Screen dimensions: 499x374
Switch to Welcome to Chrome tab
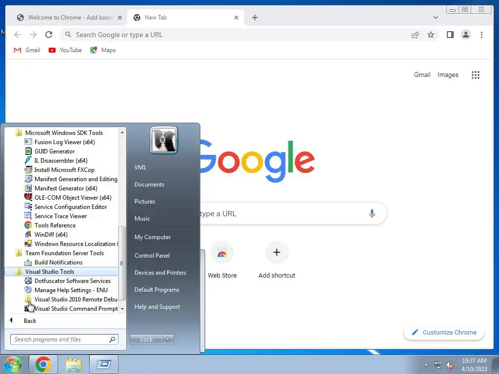(x=70, y=18)
